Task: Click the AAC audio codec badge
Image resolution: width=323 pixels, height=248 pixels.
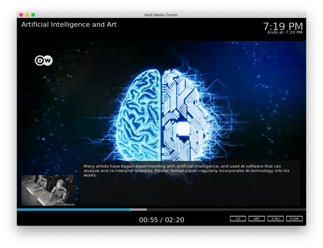Action: tap(256, 219)
